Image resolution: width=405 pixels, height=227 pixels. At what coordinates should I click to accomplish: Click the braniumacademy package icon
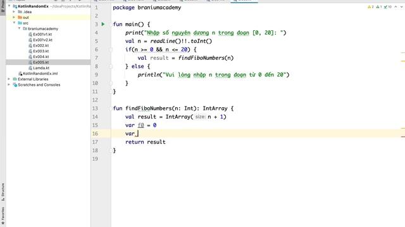coord(25,29)
